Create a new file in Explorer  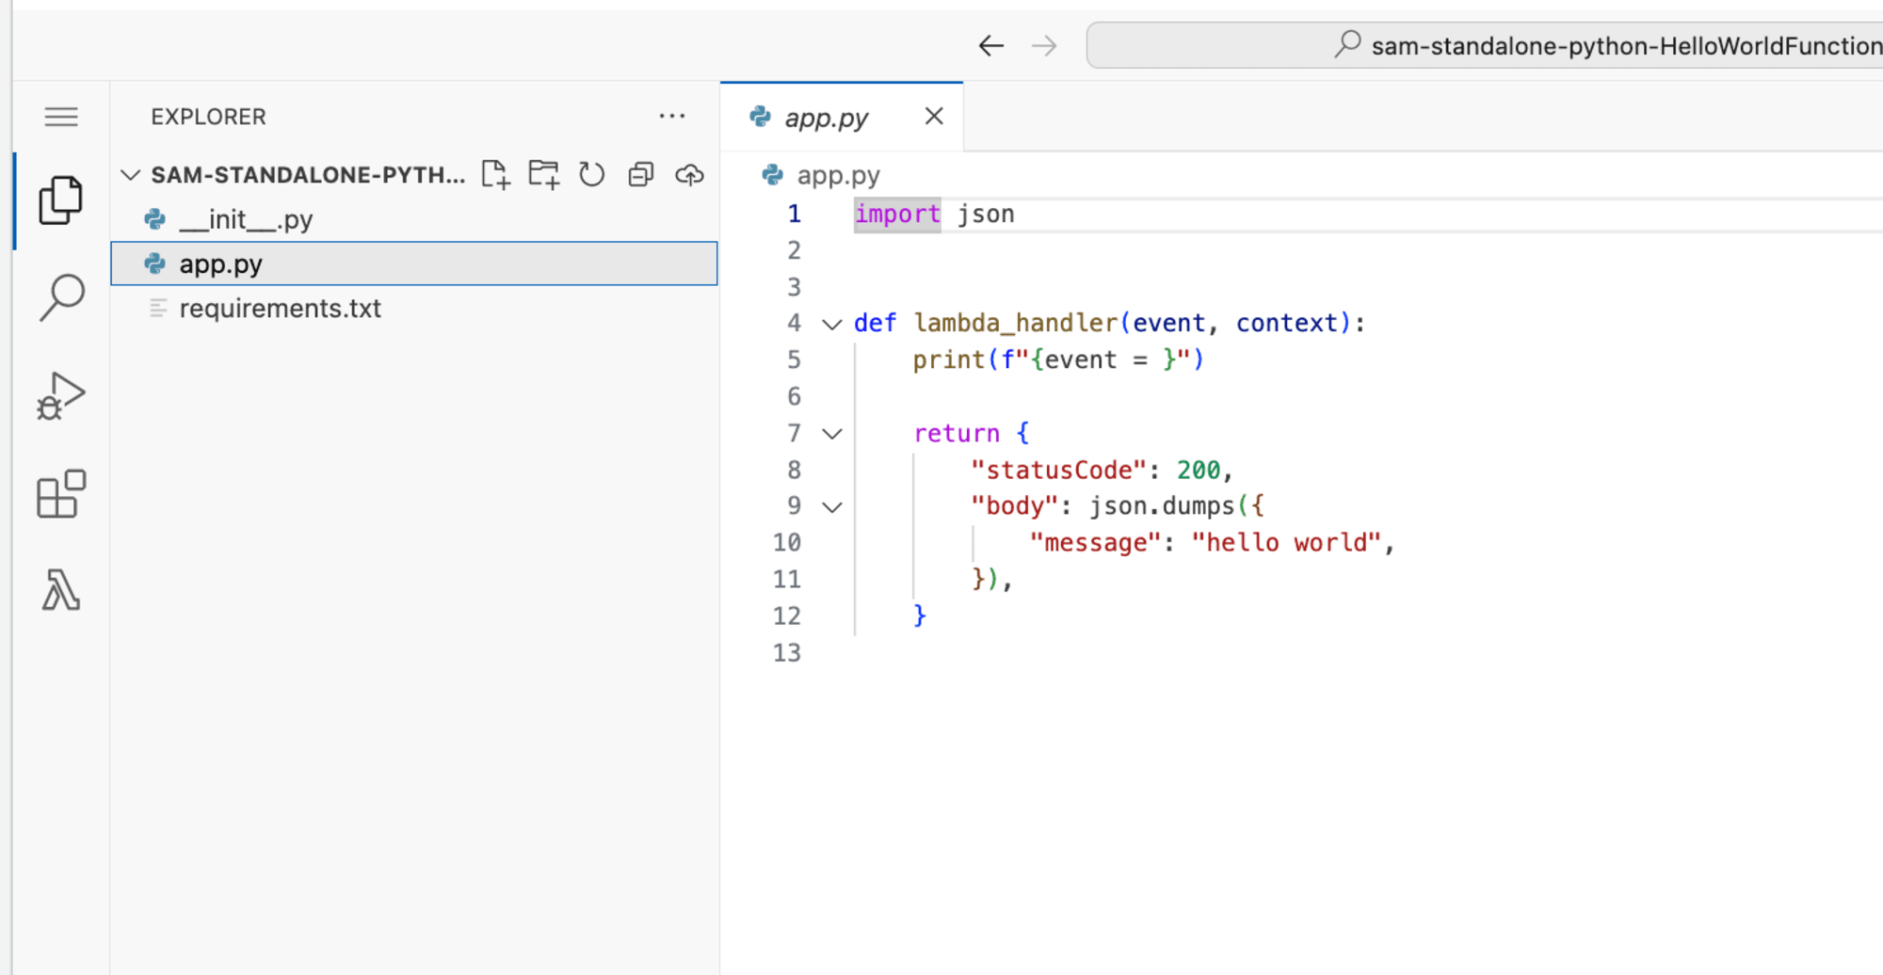495,174
